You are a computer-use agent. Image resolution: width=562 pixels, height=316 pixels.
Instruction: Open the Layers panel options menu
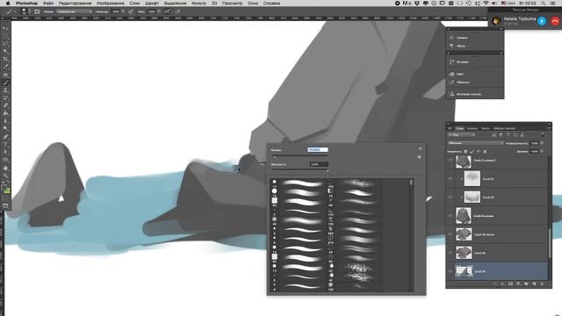(x=548, y=128)
